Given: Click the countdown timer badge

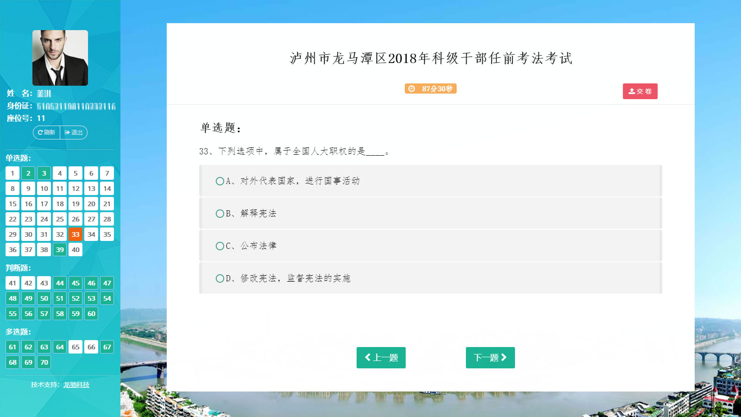Looking at the screenshot, I should (430, 88).
